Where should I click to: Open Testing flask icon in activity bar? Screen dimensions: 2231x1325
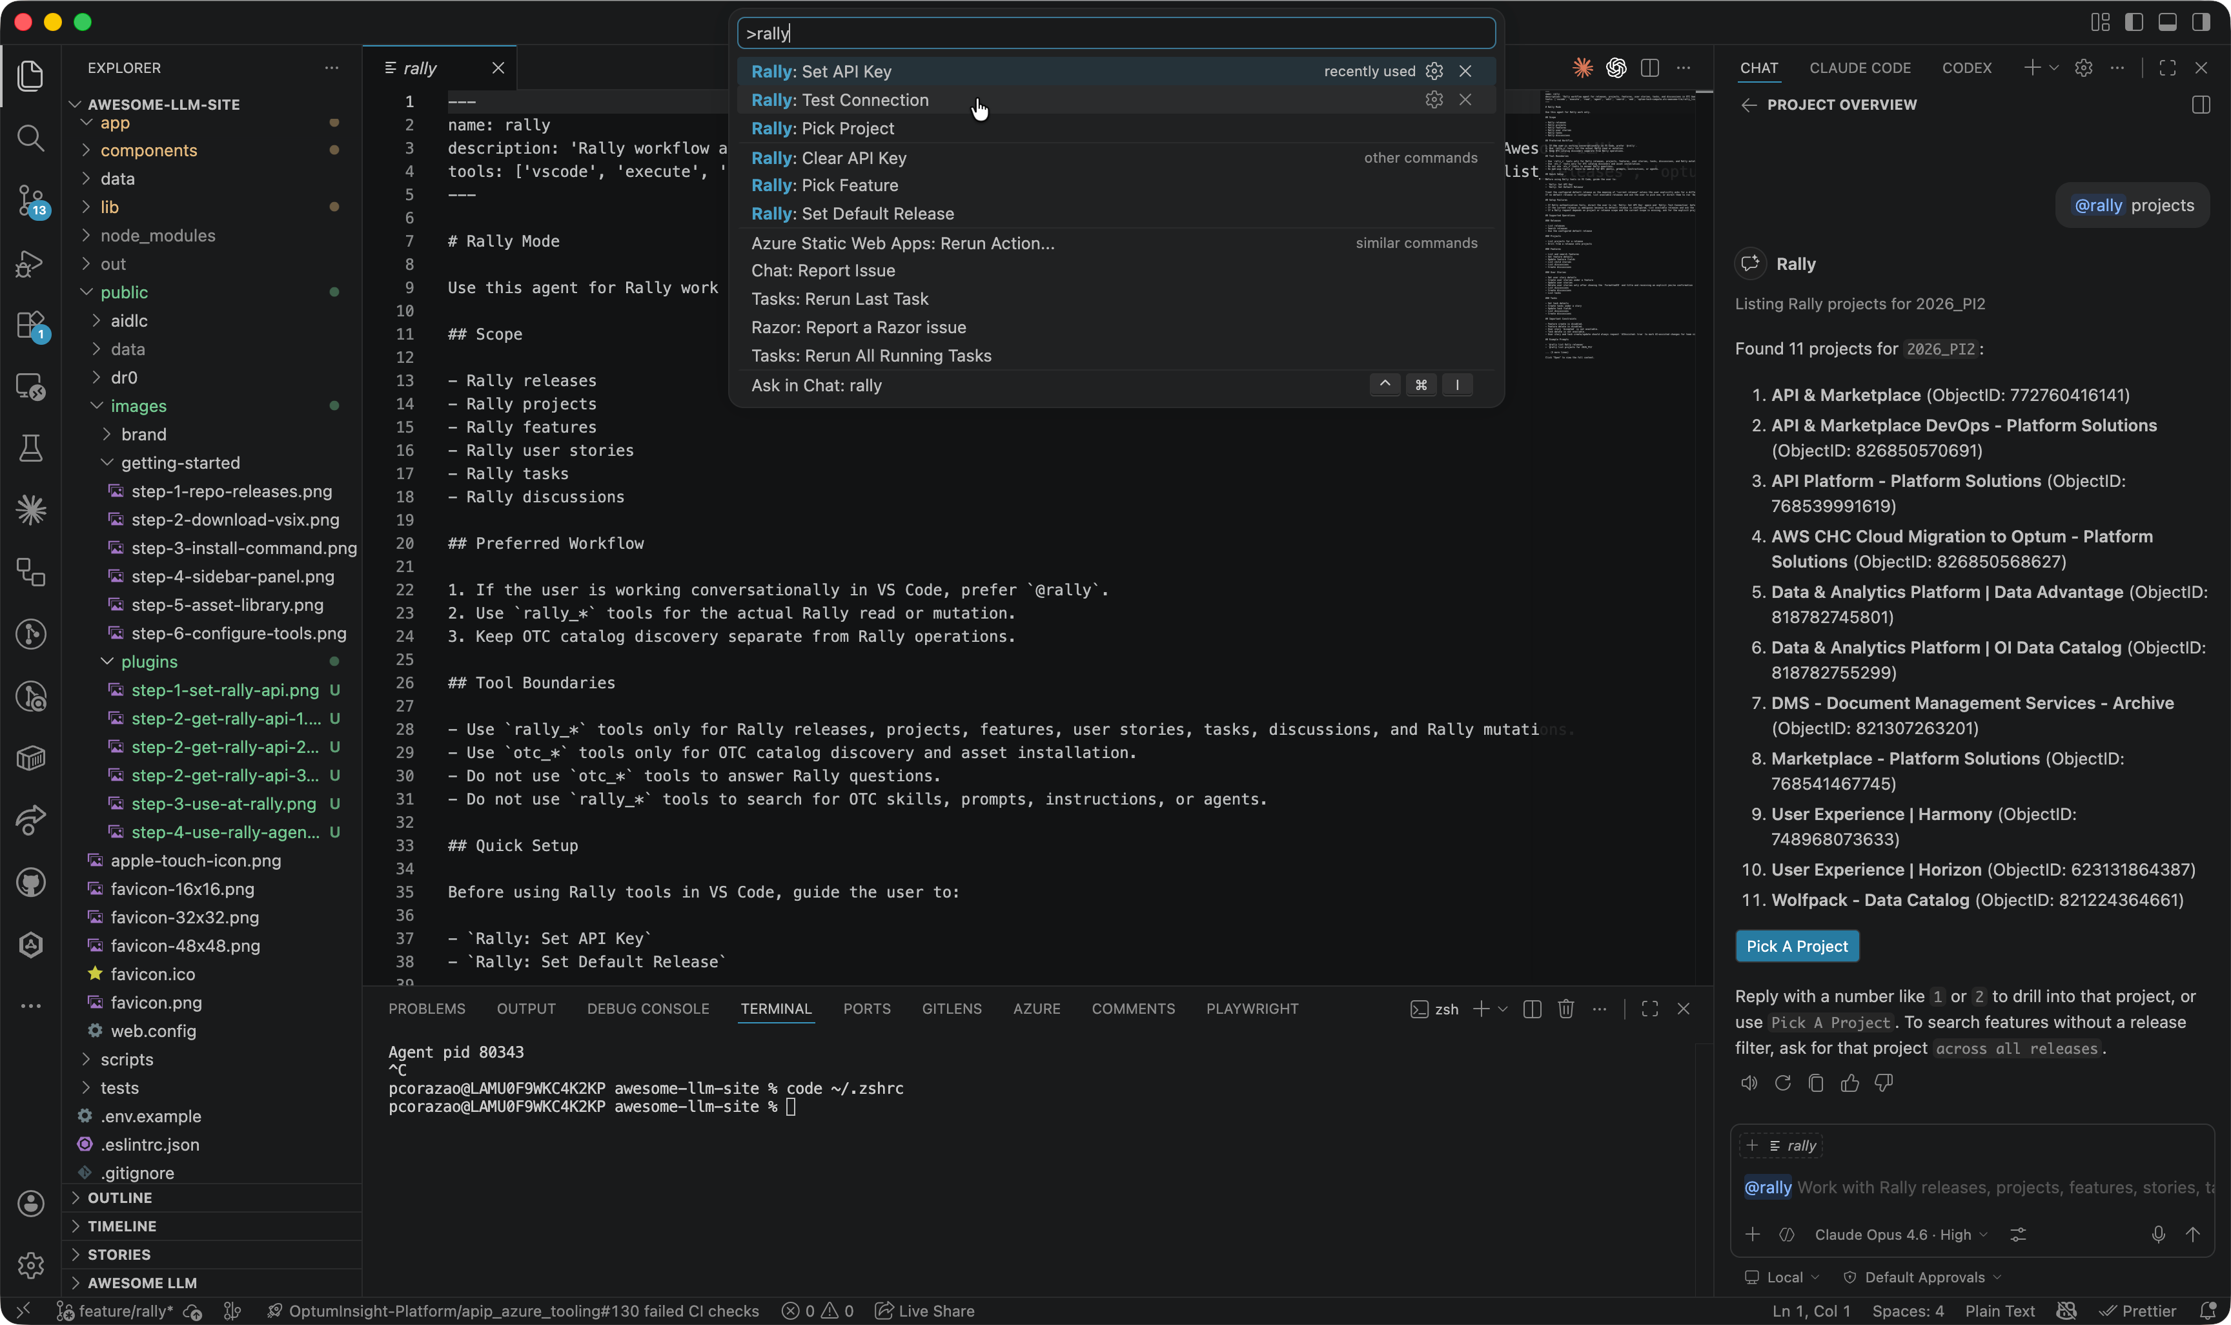coord(30,448)
